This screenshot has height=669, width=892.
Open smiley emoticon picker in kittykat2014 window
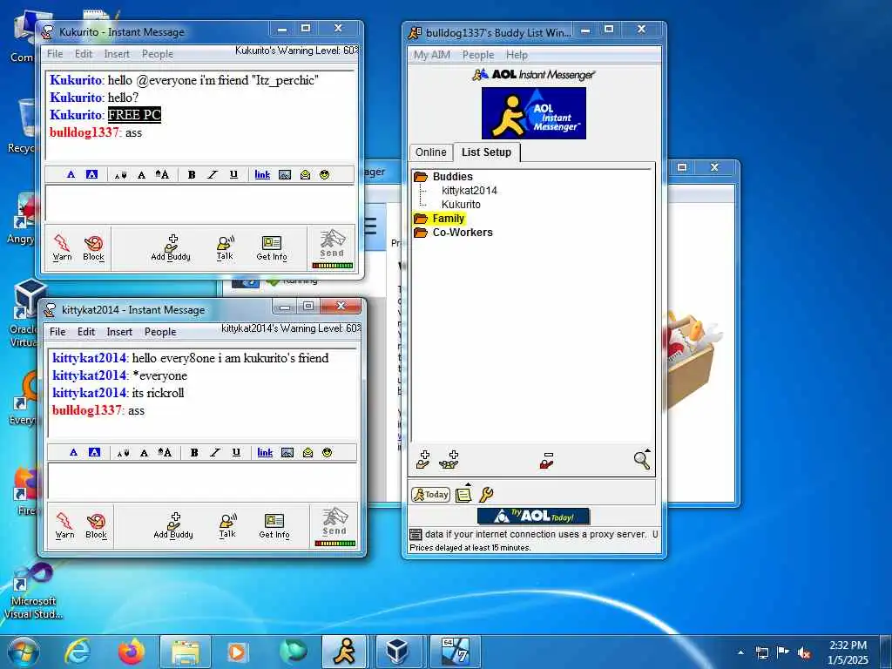pyautogui.click(x=328, y=453)
